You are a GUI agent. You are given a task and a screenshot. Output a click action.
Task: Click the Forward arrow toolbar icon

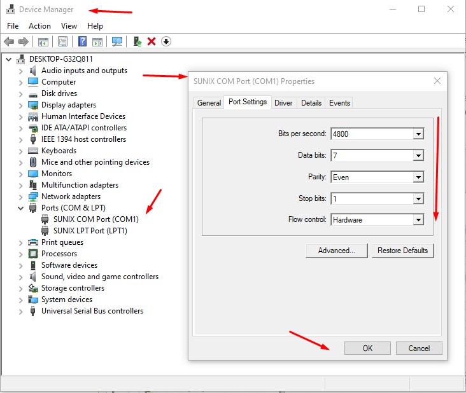24,41
